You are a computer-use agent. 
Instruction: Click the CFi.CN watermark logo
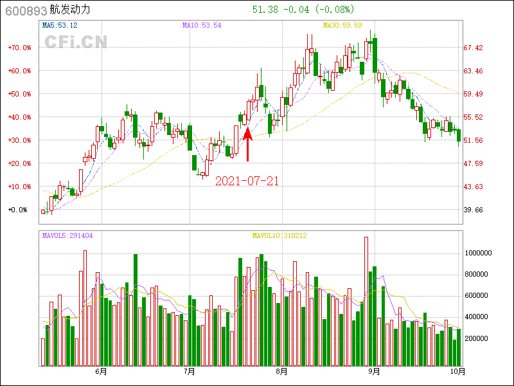click(x=76, y=42)
